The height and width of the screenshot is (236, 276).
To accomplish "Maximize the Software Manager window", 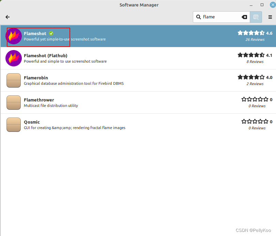I will pyautogui.click(x=262, y=5).
